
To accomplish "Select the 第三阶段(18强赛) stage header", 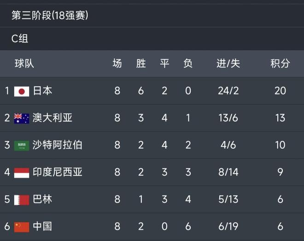I will [50, 16].
